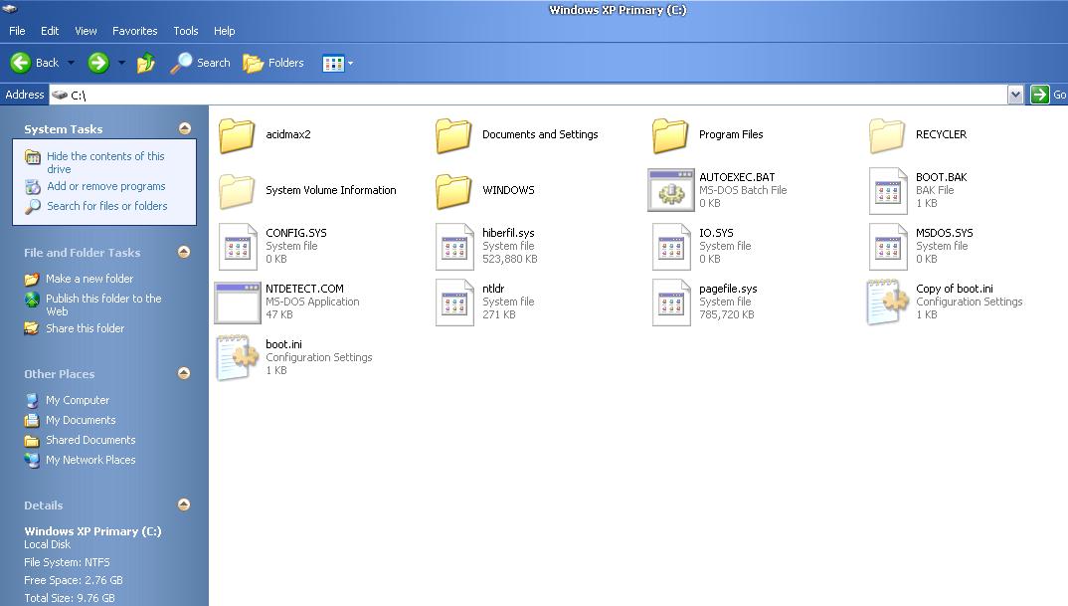The width and height of the screenshot is (1068, 606).
Task: Click Publish this folder to the Web
Action: (x=103, y=304)
